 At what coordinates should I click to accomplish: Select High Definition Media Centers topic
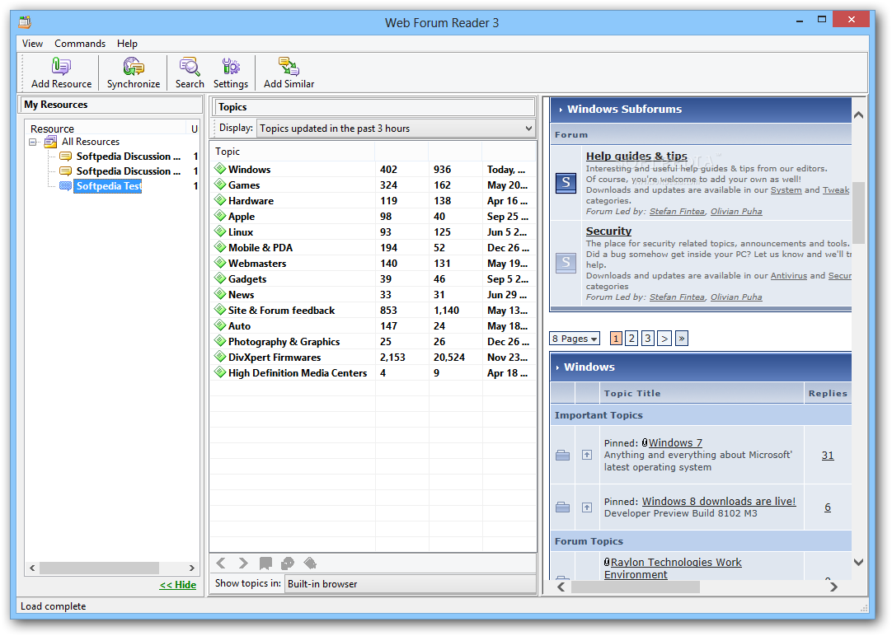(x=373, y=373)
